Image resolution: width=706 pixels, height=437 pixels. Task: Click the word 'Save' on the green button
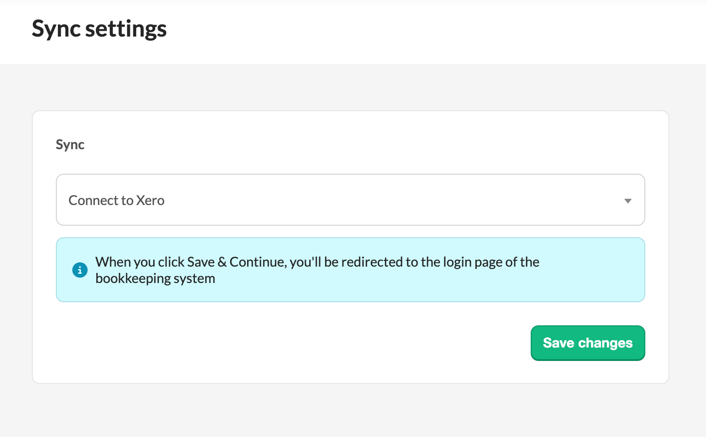point(559,343)
